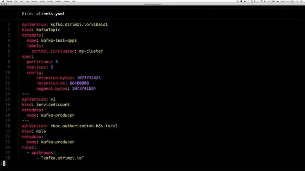The image size is (305, 171).
Task: Click the battery status icon
Action: (274, 1)
